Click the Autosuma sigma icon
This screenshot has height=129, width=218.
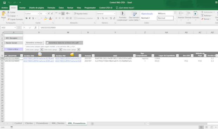[x=203, y=12]
